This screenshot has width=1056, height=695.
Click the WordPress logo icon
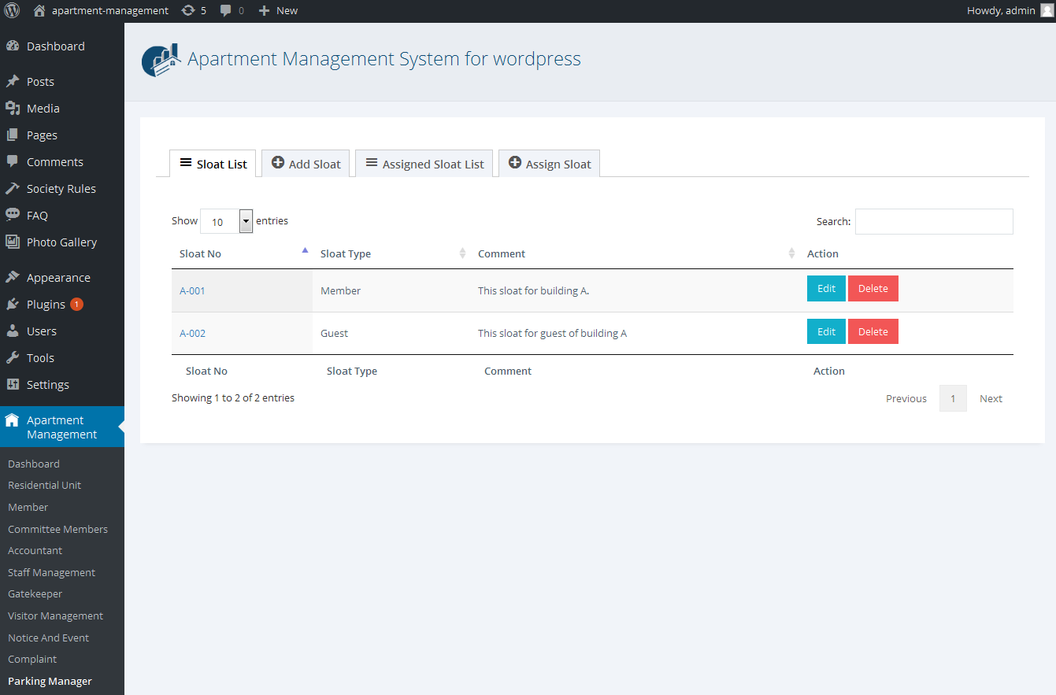click(x=12, y=11)
